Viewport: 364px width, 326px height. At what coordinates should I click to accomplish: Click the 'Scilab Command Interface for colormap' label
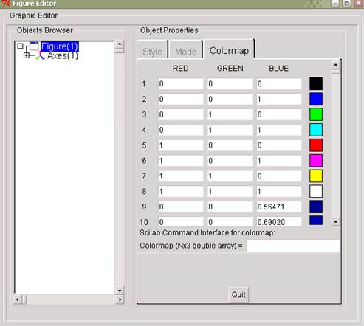[x=207, y=232]
